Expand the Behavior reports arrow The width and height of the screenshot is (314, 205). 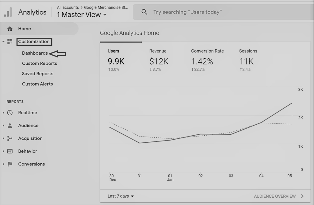click(x=3, y=151)
